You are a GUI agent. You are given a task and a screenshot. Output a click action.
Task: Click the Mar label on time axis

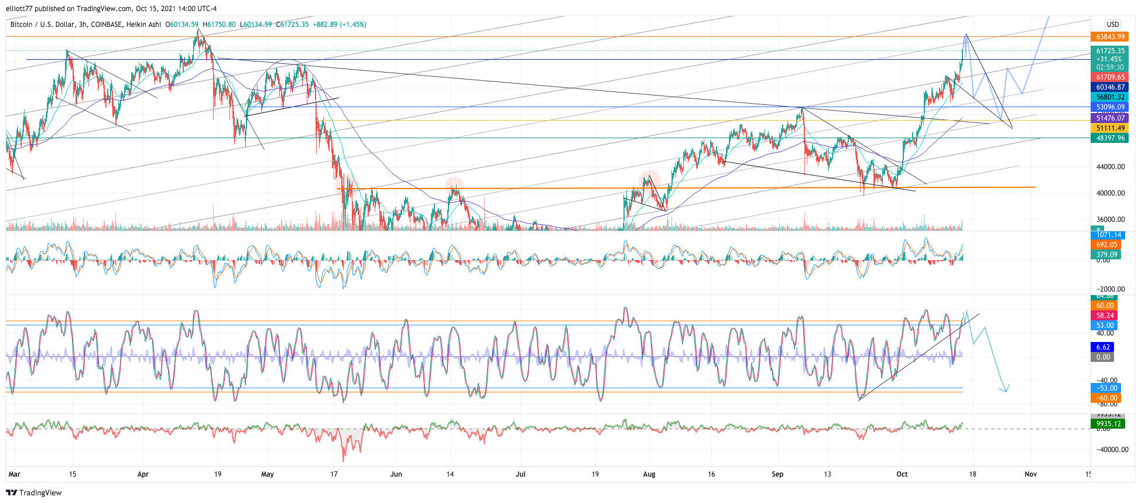(15, 474)
